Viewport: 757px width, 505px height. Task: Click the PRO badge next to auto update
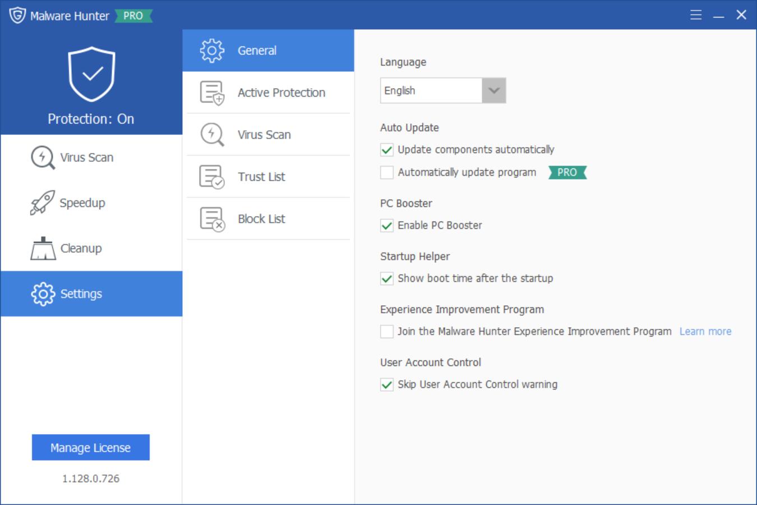point(567,173)
